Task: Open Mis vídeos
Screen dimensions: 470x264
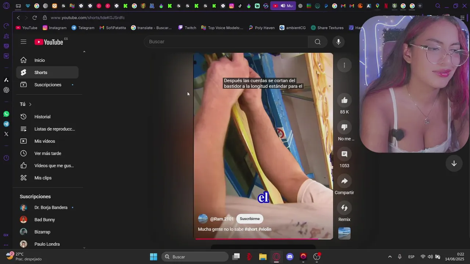Action: point(47,141)
